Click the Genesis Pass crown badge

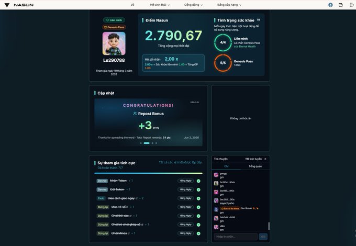(x=114, y=27)
